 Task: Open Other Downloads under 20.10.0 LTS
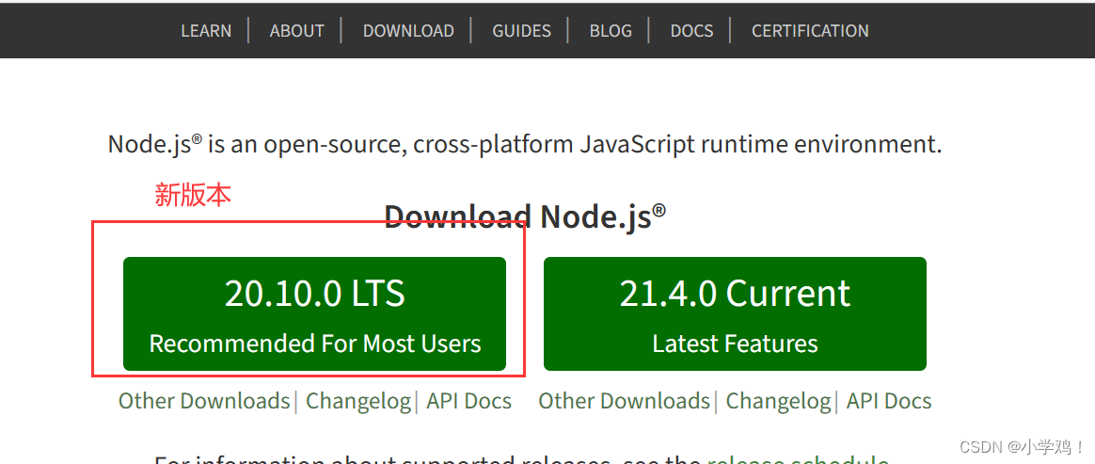tap(204, 401)
